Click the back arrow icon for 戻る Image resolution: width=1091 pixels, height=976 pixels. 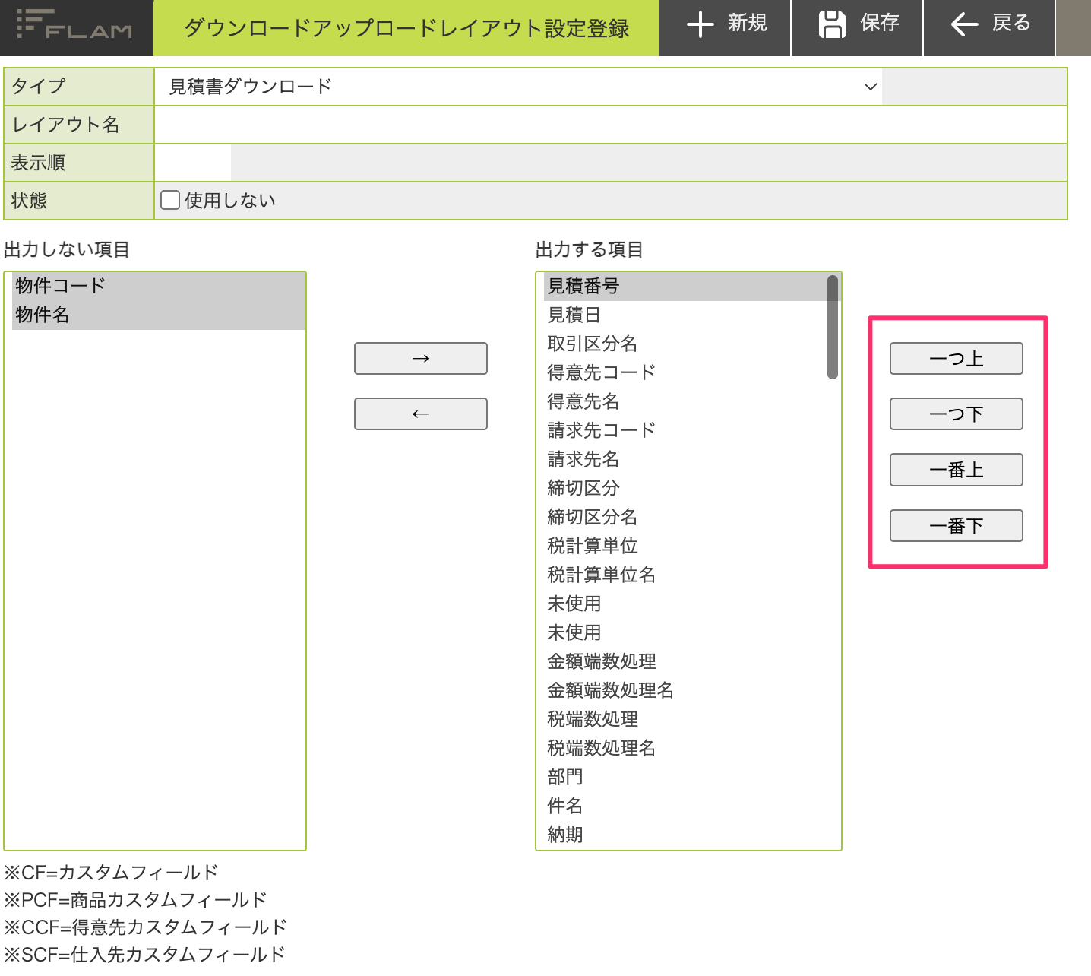pos(964,24)
